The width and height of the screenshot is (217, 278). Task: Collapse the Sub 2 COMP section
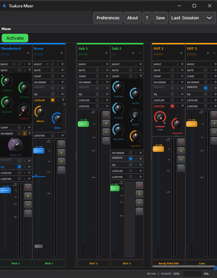coord(141,76)
